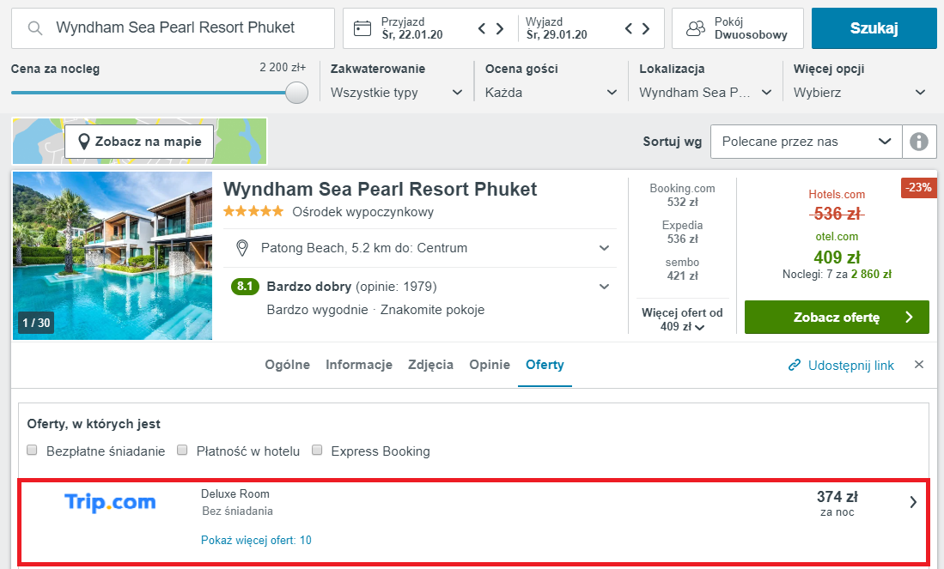Enable the Bezpłatne śniadanie checkbox
The height and width of the screenshot is (569, 944).
point(32,450)
